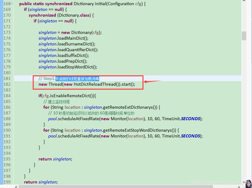Click the vertical scrollbar thumb
Viewport: 252px width, 188px height.
tap(244, 36)
